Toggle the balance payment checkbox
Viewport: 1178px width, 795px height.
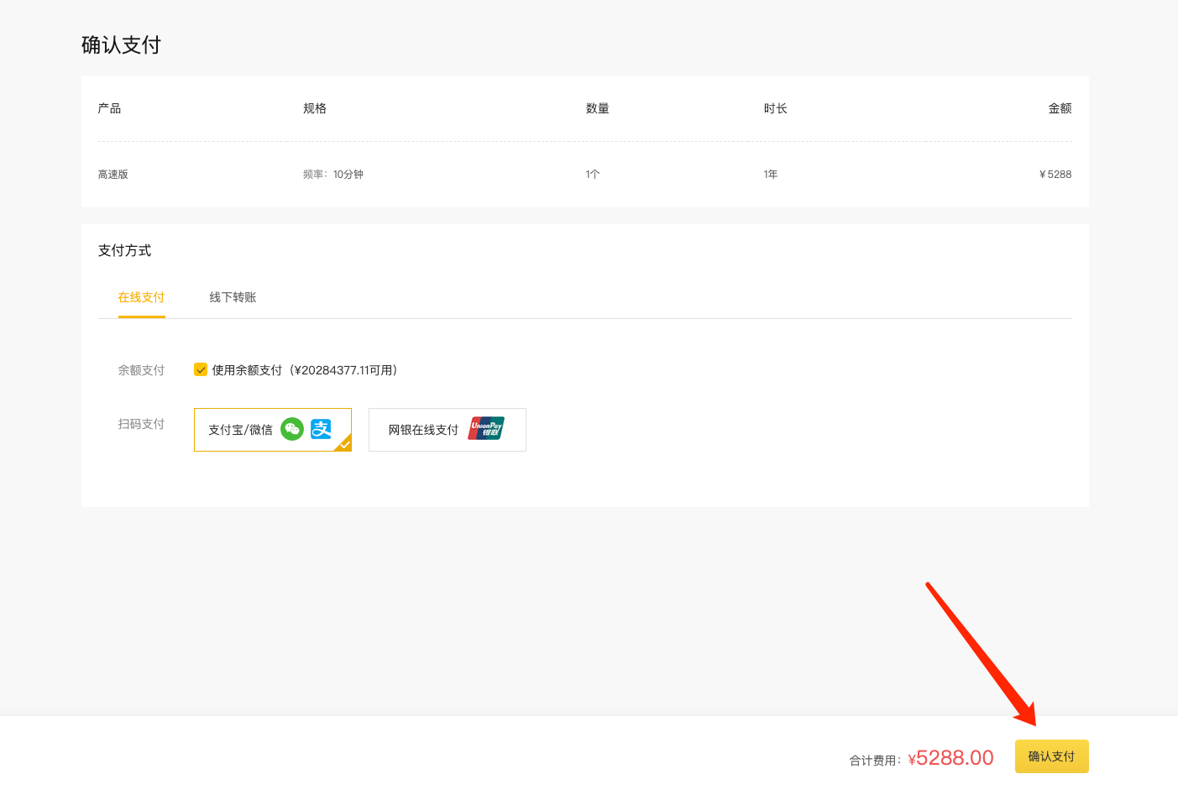tap(201, 369)
